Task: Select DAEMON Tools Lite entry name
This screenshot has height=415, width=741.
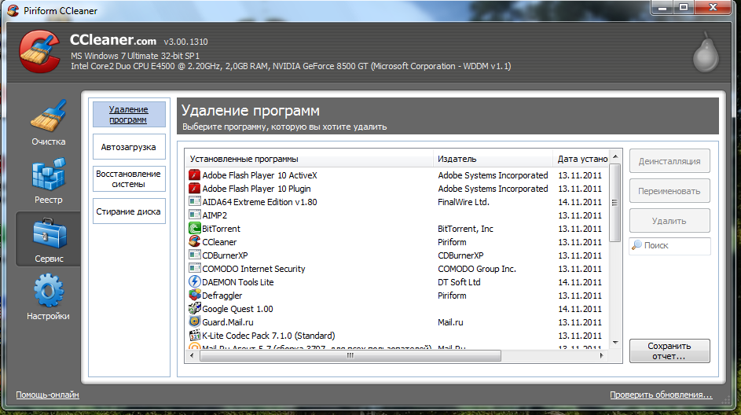Action: tap(238, 282)
